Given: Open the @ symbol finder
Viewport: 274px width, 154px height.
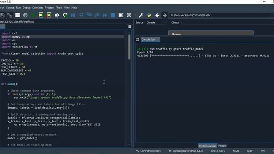Looking at the screenshot, I should coord(25,15).
